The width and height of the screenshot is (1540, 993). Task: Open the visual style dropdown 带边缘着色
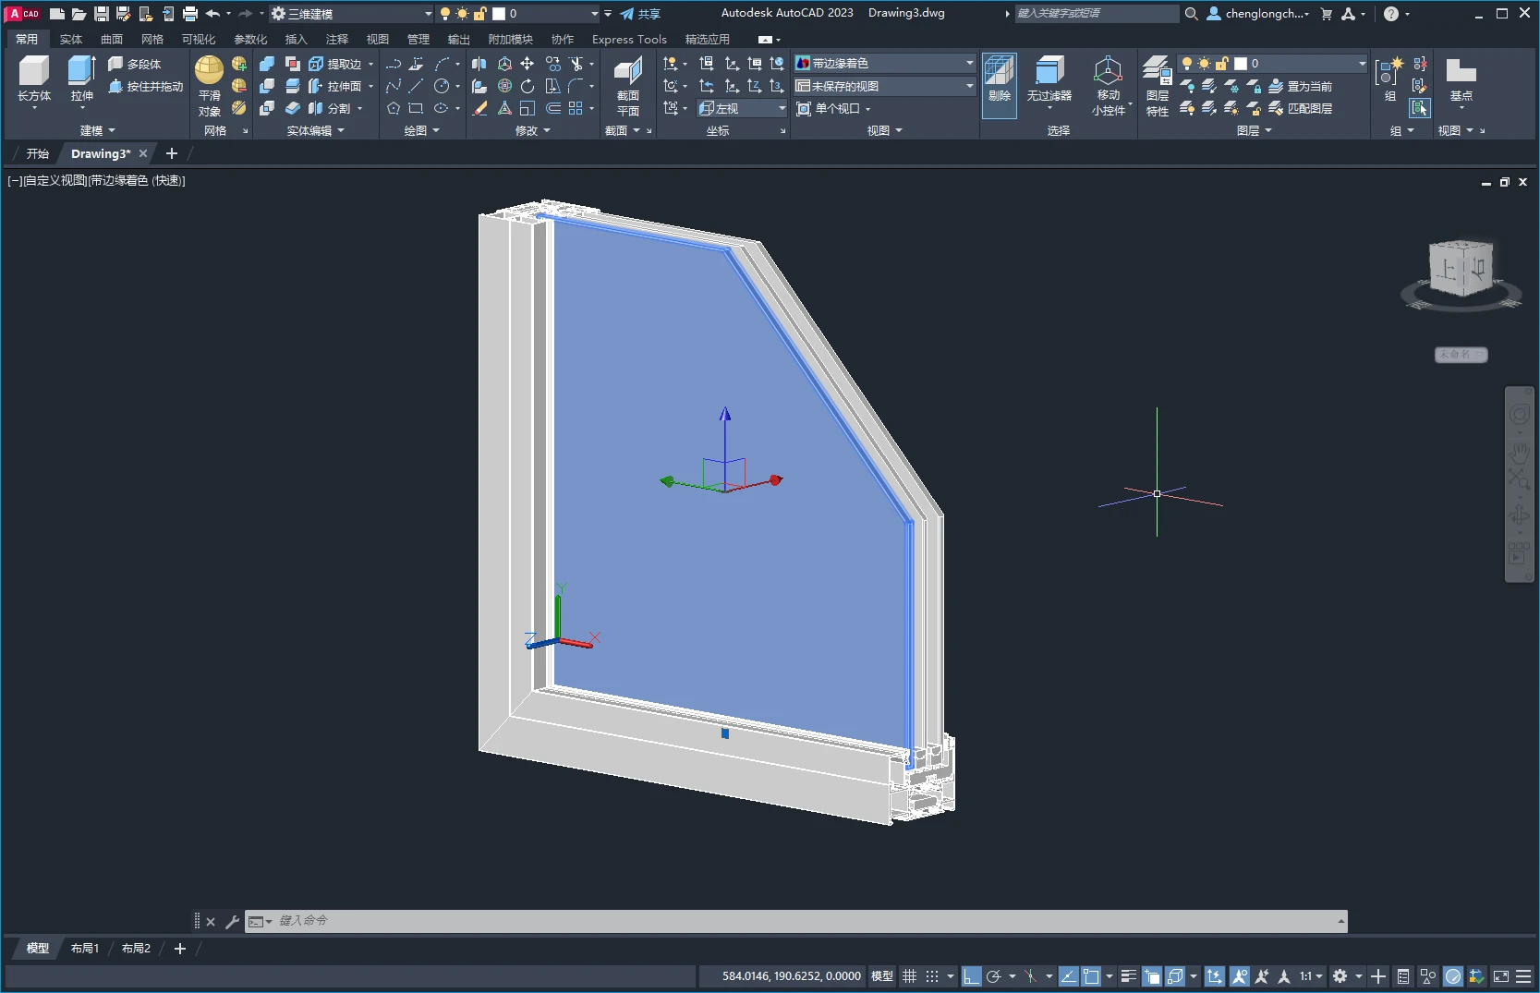click(x=884, y=64)
